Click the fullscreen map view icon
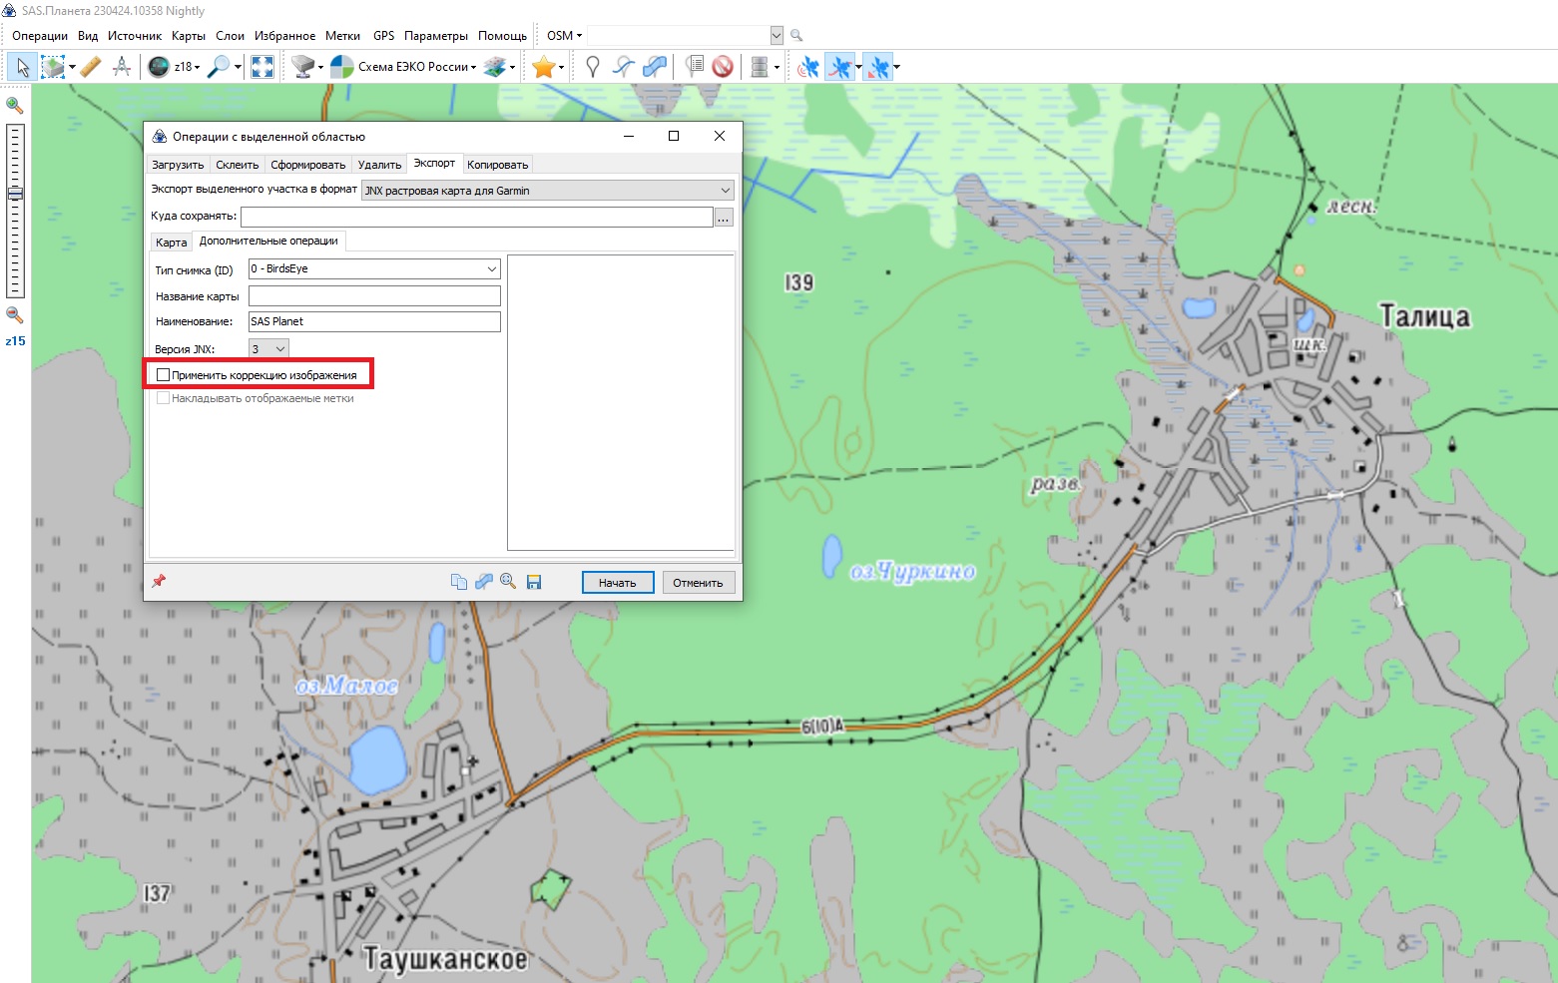 (262, 67)
